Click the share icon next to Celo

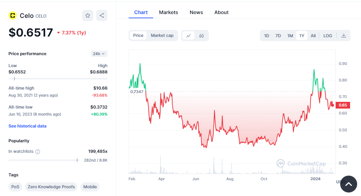[102, 15]
